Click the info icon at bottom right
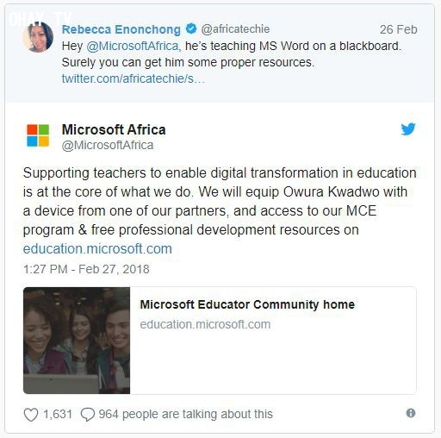441x438 pixels. 411,413
